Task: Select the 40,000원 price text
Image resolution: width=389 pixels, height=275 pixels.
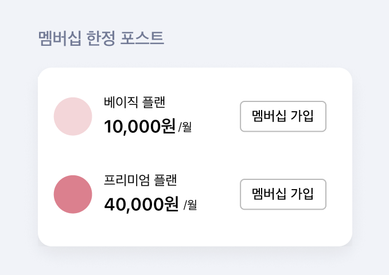Action: pos(141,204)
